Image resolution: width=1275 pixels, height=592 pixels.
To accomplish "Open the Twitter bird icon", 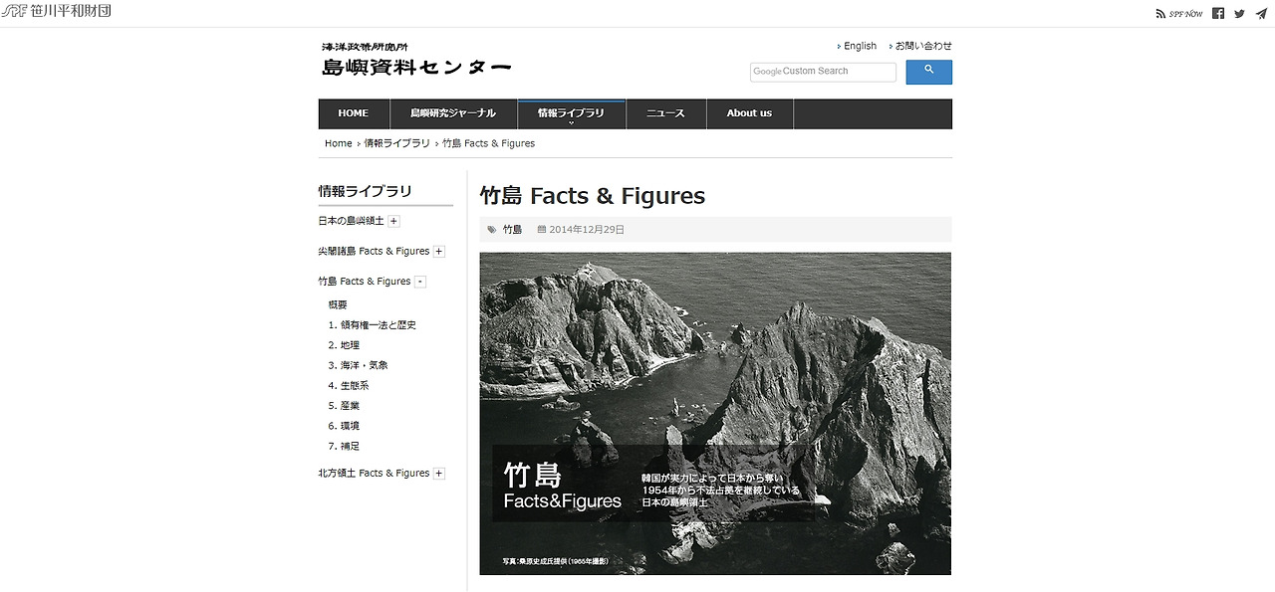I will pyautogui.click(x=1239, y=14).
